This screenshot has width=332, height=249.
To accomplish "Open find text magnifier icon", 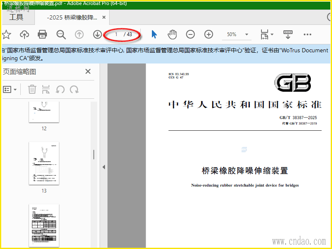I will (x=61, y=34).
